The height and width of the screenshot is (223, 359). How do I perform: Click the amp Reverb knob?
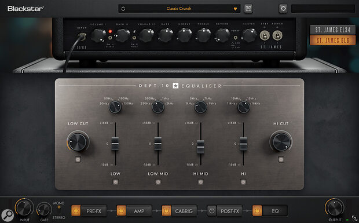(222, 35)
